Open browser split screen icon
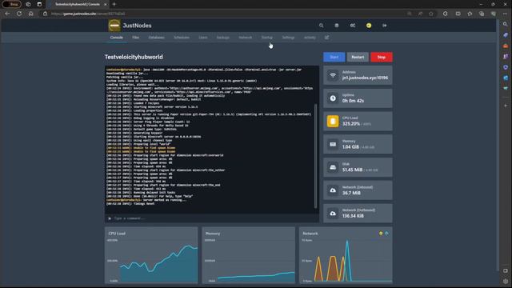The width and height of the screenshot is (512, 288). [458, 14]
